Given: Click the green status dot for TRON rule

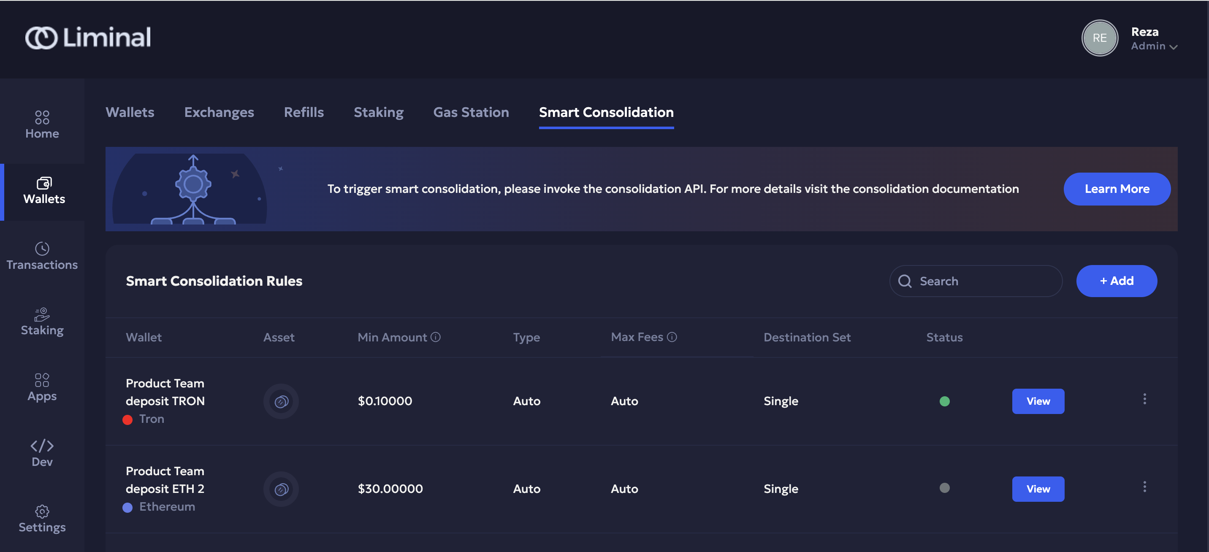Looking at the screenshot, I should pos(944,401).
